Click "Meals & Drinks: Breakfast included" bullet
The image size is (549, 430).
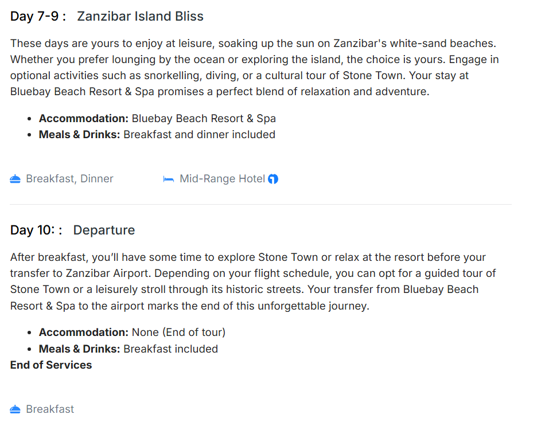tap(128, 349)
